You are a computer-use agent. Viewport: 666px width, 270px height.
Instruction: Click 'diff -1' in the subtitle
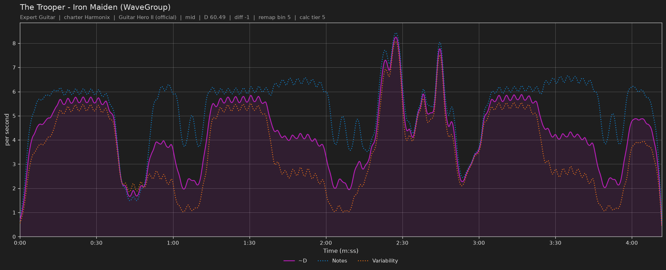[242, 17]
